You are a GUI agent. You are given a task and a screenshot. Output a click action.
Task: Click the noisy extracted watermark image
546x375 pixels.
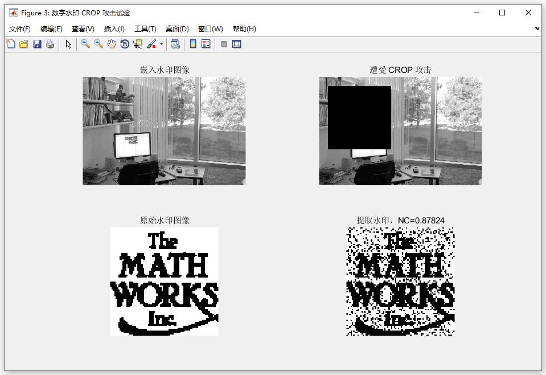coord(400,282)
